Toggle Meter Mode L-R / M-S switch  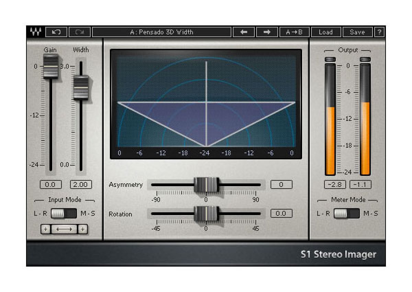347,213
